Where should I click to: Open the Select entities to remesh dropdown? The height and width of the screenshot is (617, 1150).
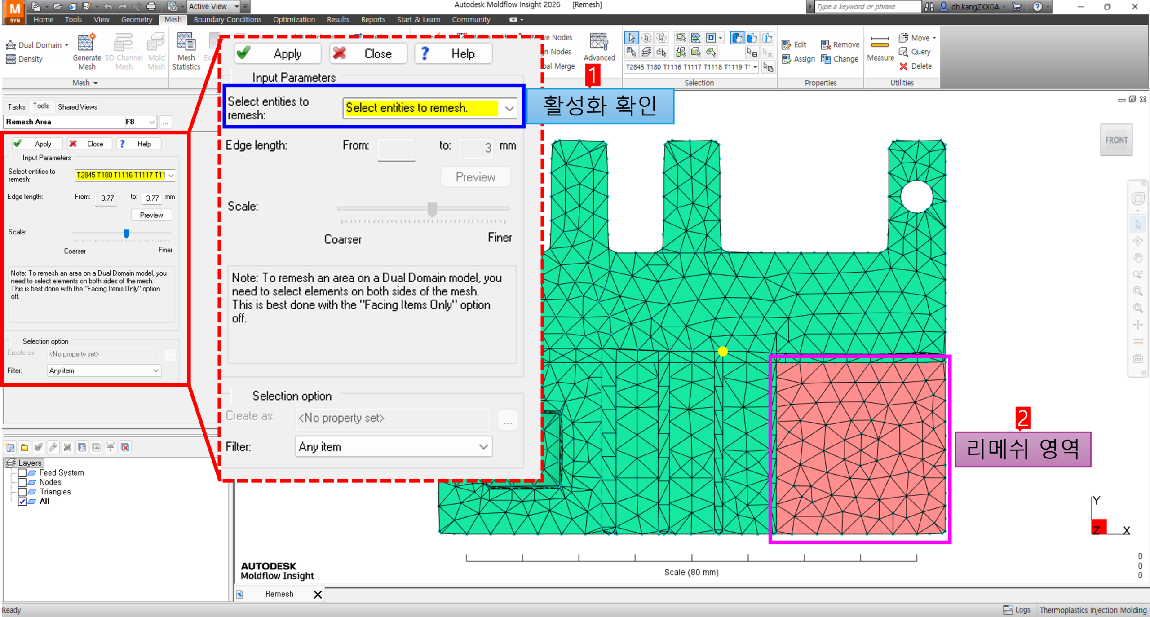(x=171, y=175)
